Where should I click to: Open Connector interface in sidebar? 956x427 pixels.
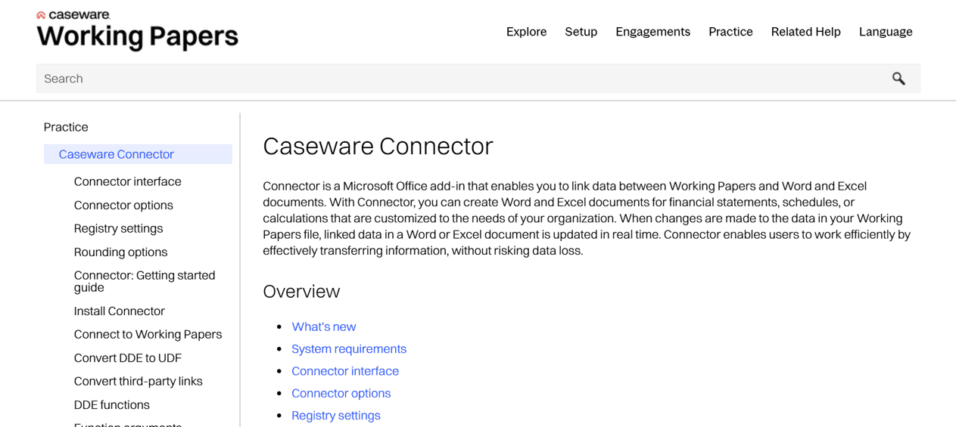[127, 181]
